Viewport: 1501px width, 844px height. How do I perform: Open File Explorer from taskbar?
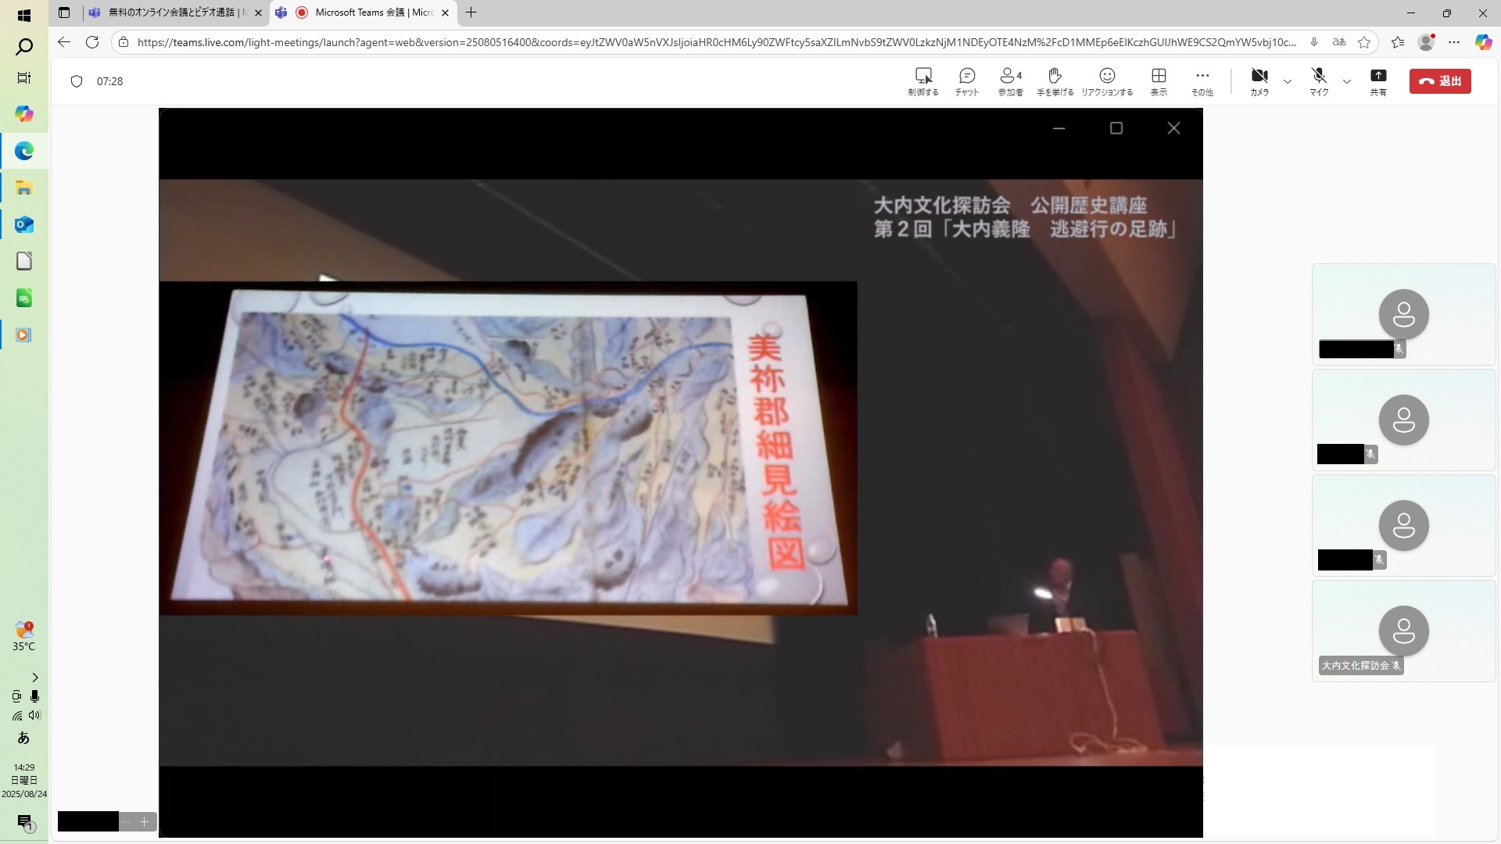tap(24, 188)
